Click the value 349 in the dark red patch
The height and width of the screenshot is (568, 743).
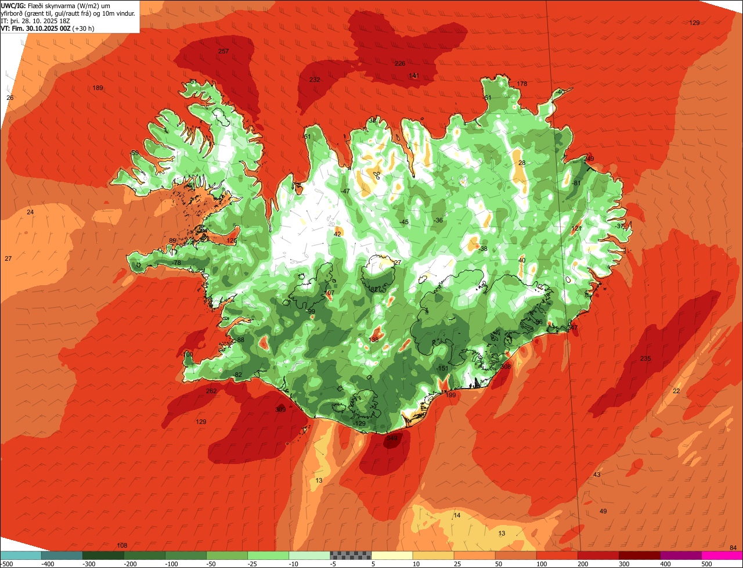point(392,438)
